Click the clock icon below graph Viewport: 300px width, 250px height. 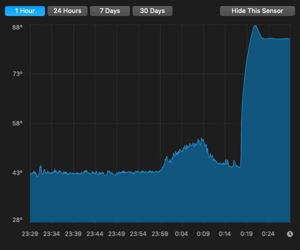(x=290, y=233)
